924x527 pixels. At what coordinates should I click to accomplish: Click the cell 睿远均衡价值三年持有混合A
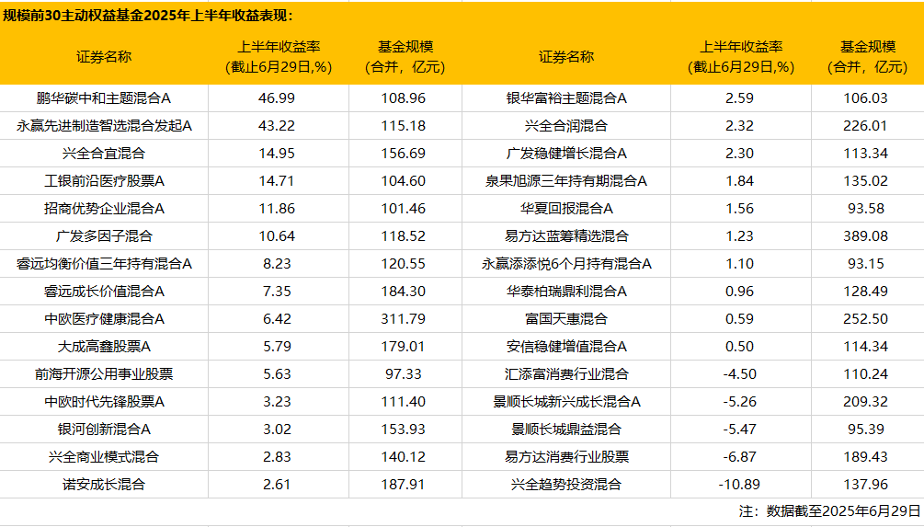[x=104, y=264]
